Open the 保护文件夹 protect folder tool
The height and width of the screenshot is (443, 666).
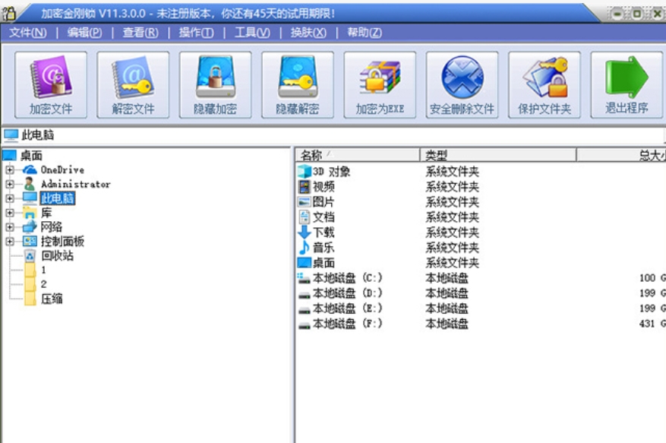pyautogui.click(x=544, y=84)
